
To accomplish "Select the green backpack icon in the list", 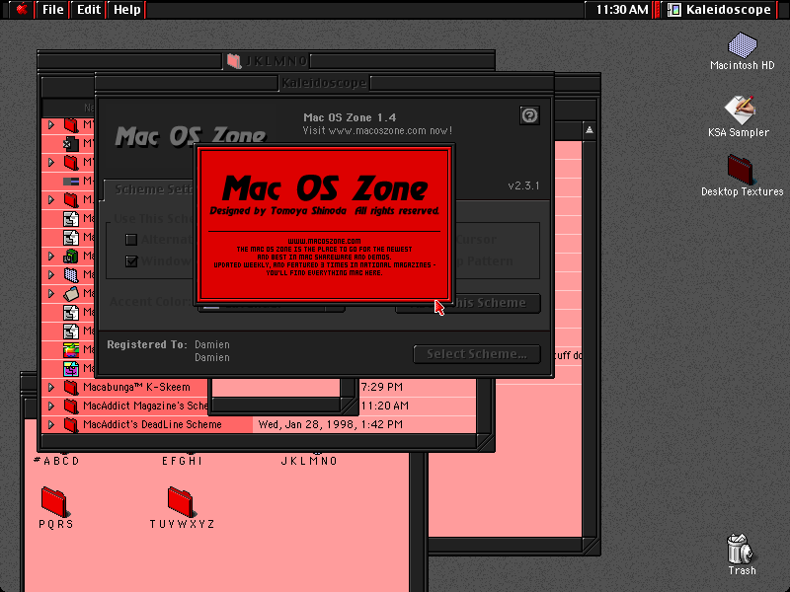I will (x=71, y=256).
